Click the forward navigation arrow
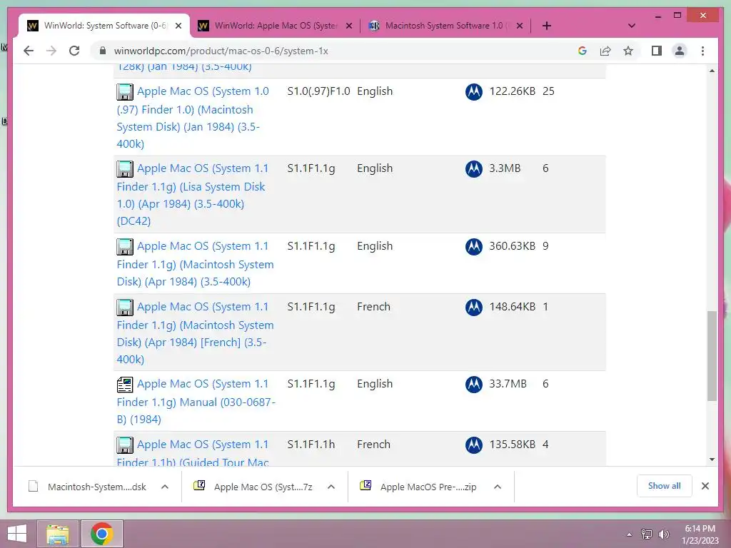The height and width of the screenshot is (548, 731). click(51, 51)
